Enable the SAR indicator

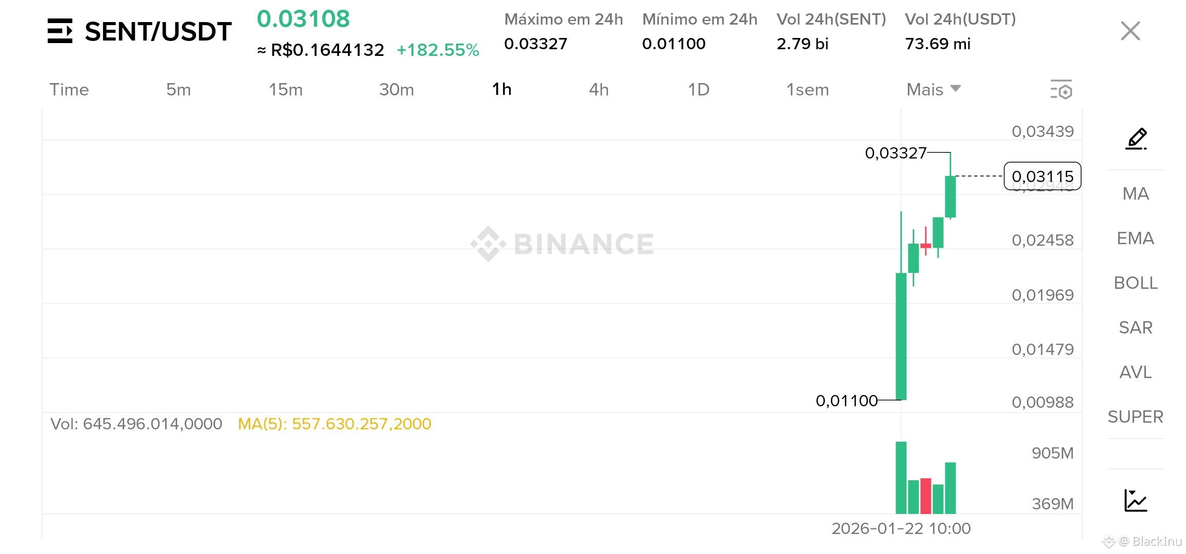tap(1136, 327)
